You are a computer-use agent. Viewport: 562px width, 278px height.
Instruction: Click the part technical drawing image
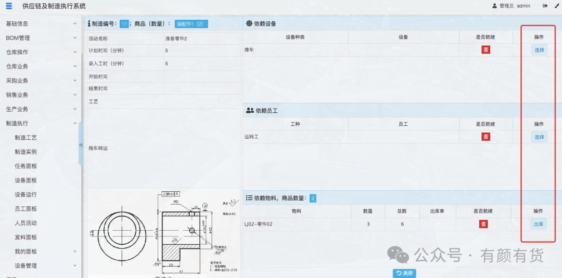pyautogui.click(x=163, y=233)
